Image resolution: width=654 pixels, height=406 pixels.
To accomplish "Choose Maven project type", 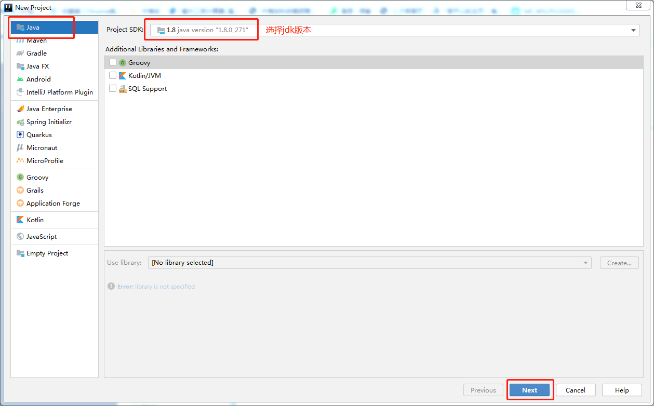I will (x=55, y=40).
